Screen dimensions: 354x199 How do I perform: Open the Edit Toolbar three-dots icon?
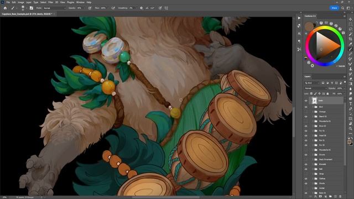[x=350, y=133]
